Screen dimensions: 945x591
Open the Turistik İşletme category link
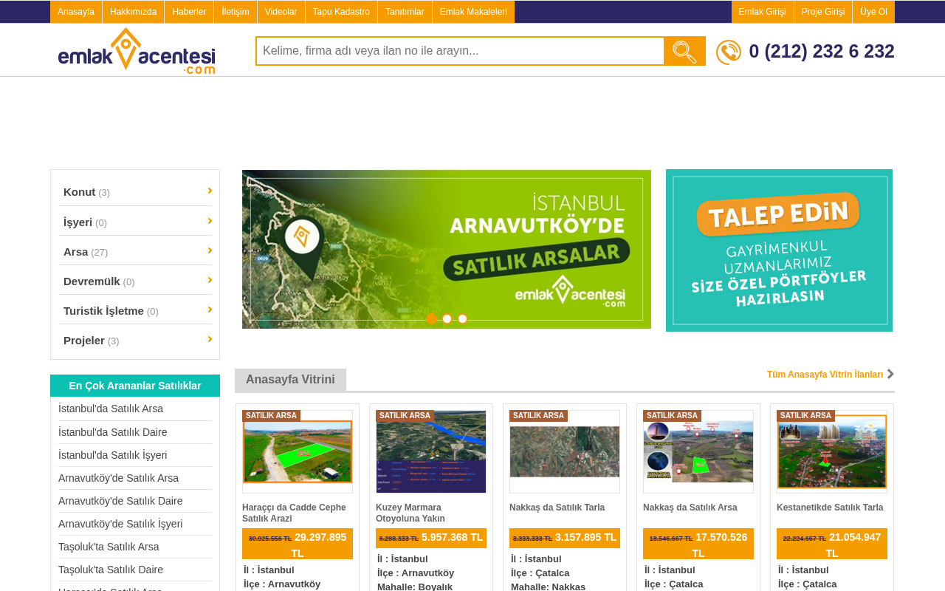pos(103,311)
